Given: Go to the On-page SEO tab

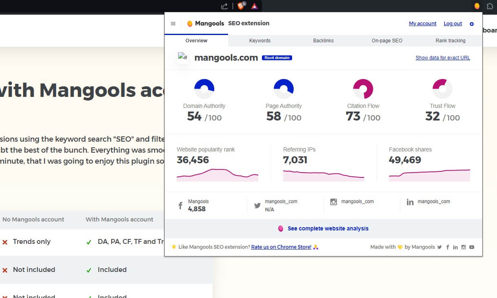Looking at the screenshot, I should [387, 41].
